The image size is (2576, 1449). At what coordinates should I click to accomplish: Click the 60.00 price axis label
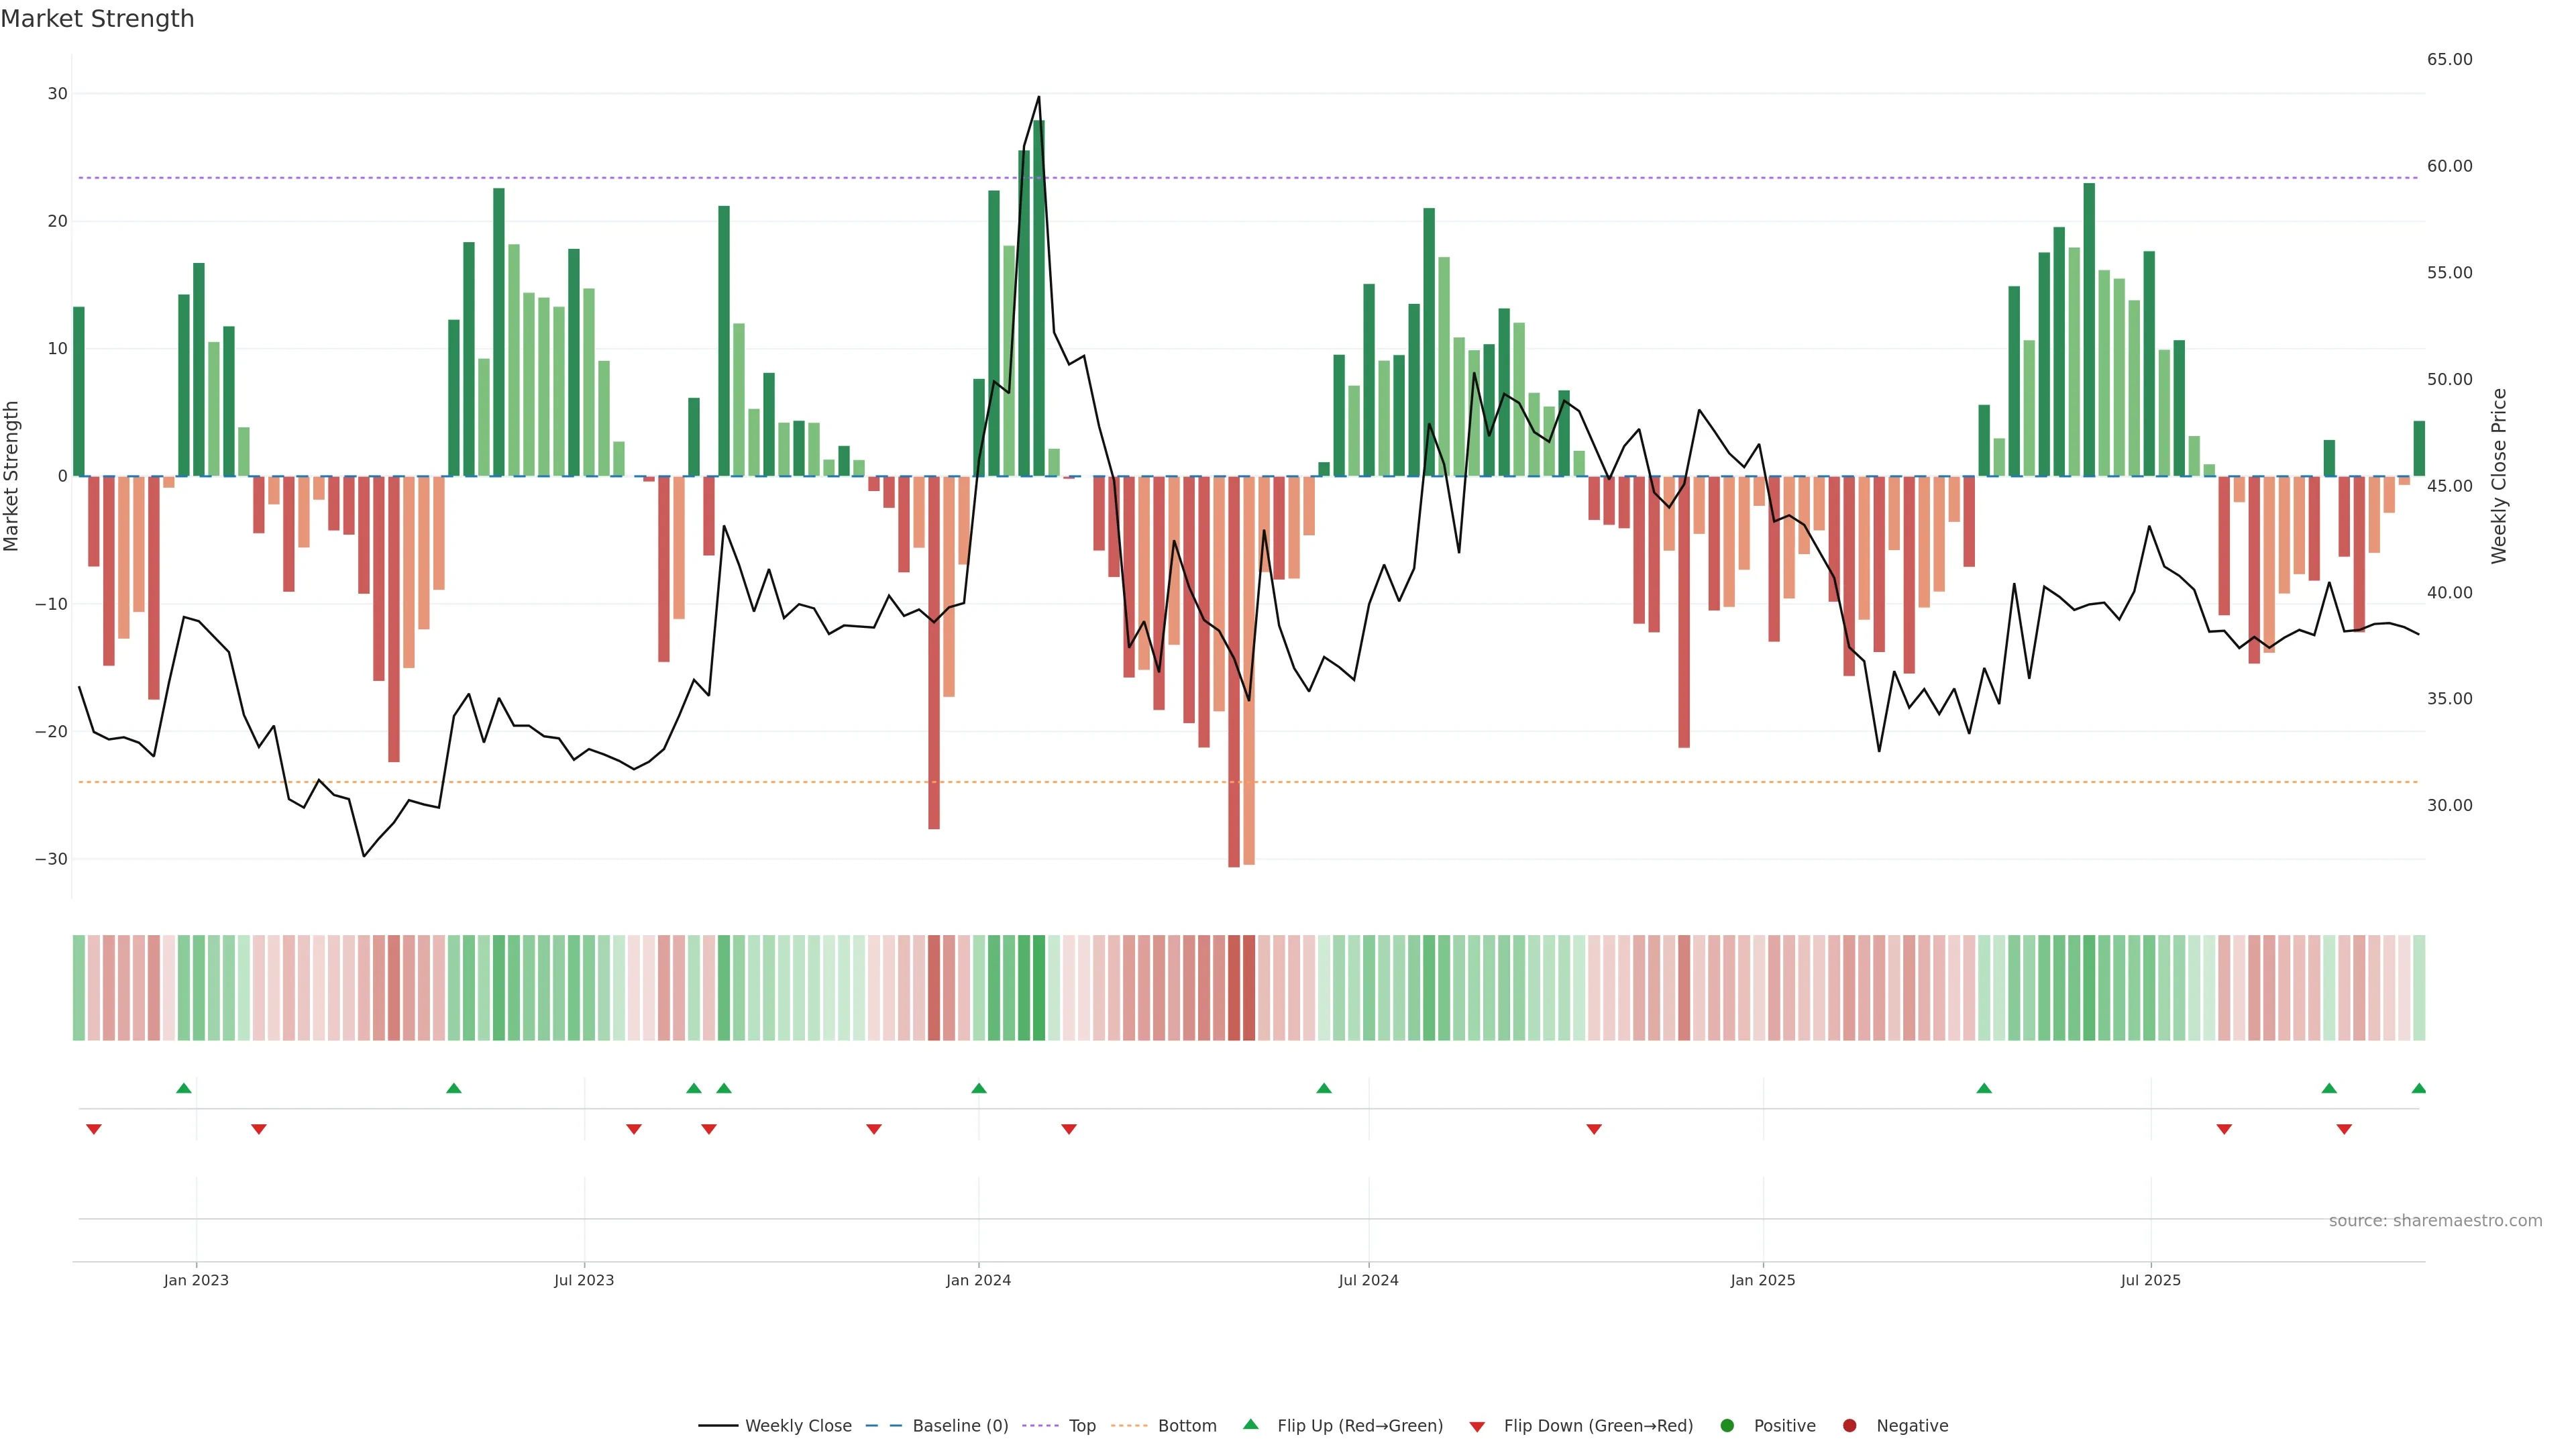click(x=2449, y=166)
